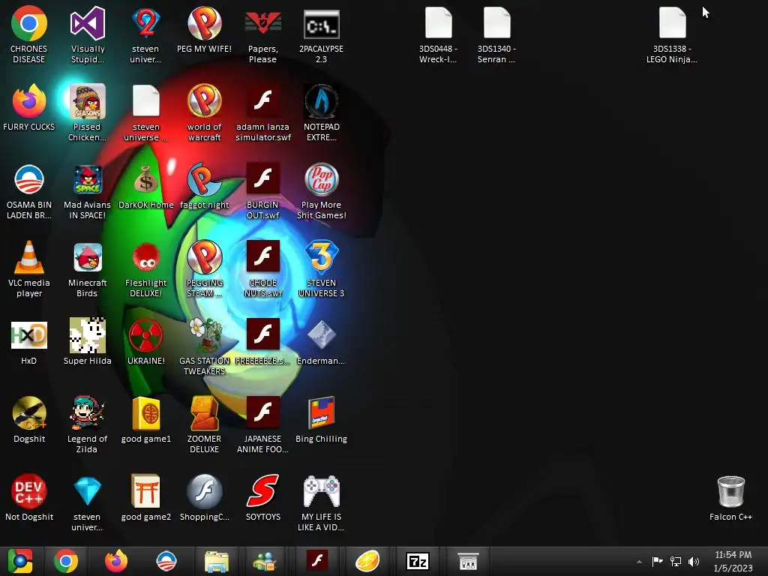Click the Pissed Chicken Angry Birds Seasons icon
This screenshot has width=768, height=576.
coord(87,112)
